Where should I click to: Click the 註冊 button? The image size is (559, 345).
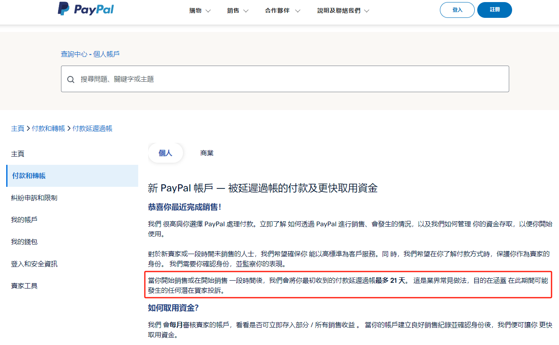click(x=494, y=10)
